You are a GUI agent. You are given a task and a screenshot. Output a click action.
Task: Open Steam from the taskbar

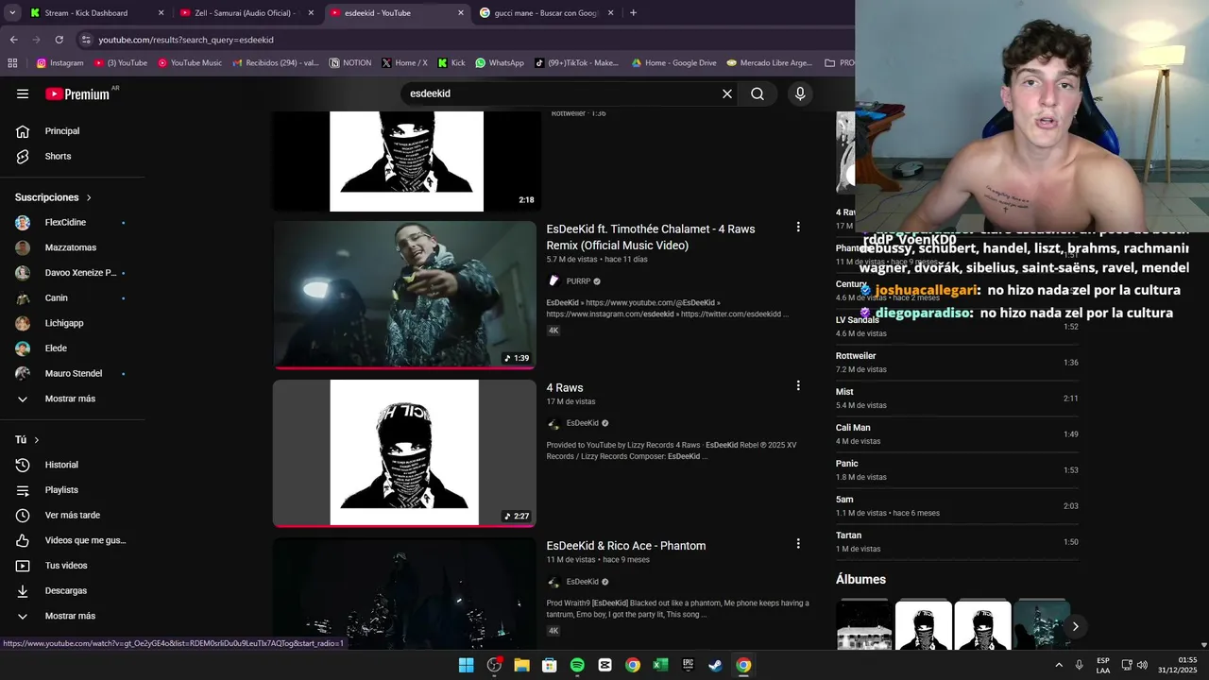(x=716, y=665)
